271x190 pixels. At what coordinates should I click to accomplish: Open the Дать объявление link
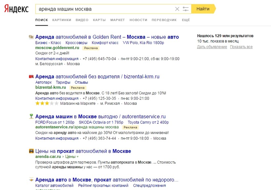[212, 47]
